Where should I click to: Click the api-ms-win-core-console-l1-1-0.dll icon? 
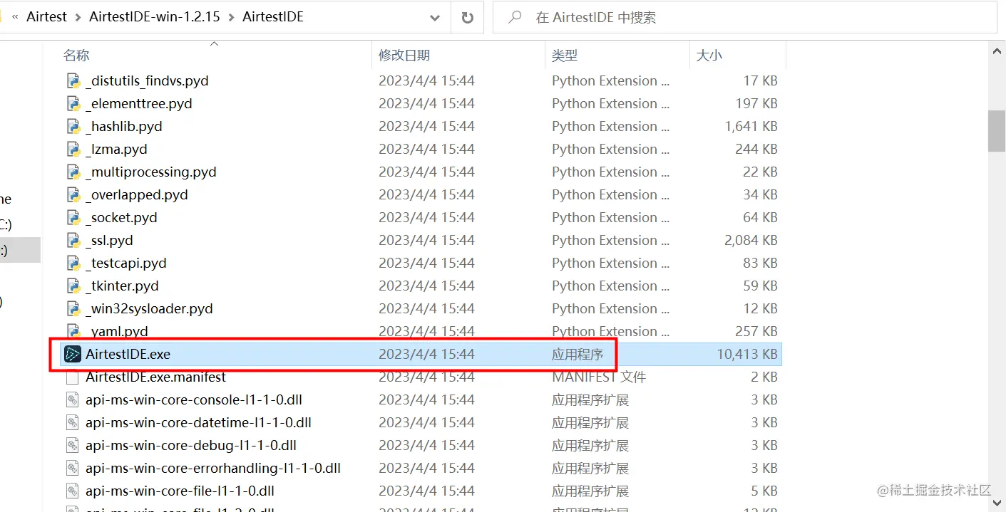[72, 399]
